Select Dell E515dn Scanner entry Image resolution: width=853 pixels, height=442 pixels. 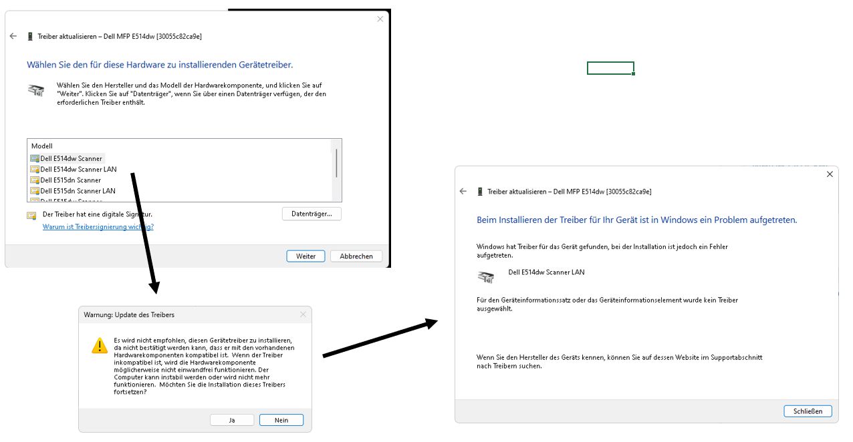click(x=70, y=180)
